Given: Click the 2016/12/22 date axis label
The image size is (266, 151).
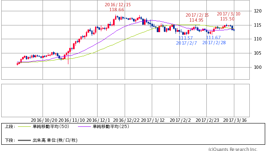Looking at the screenshot, I should [126, 120].
